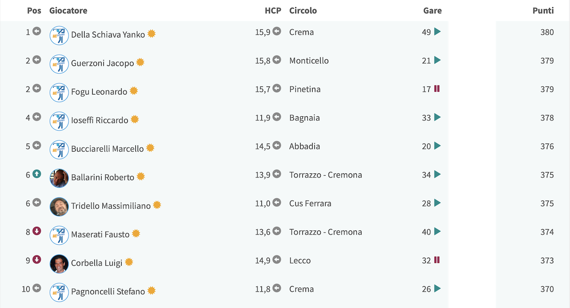Click Ballarini Roberto's profile photo
Viewport: 570px width, 308px height.
pos(59,178)
